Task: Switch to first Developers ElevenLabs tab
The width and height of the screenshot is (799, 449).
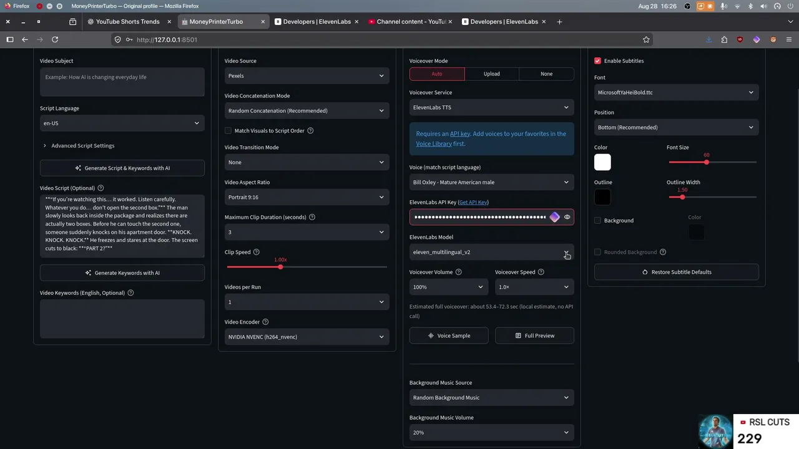Action: [317, 22]
